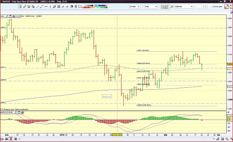
Task: Click the instrument search magnifier icon
Action: 172,7
